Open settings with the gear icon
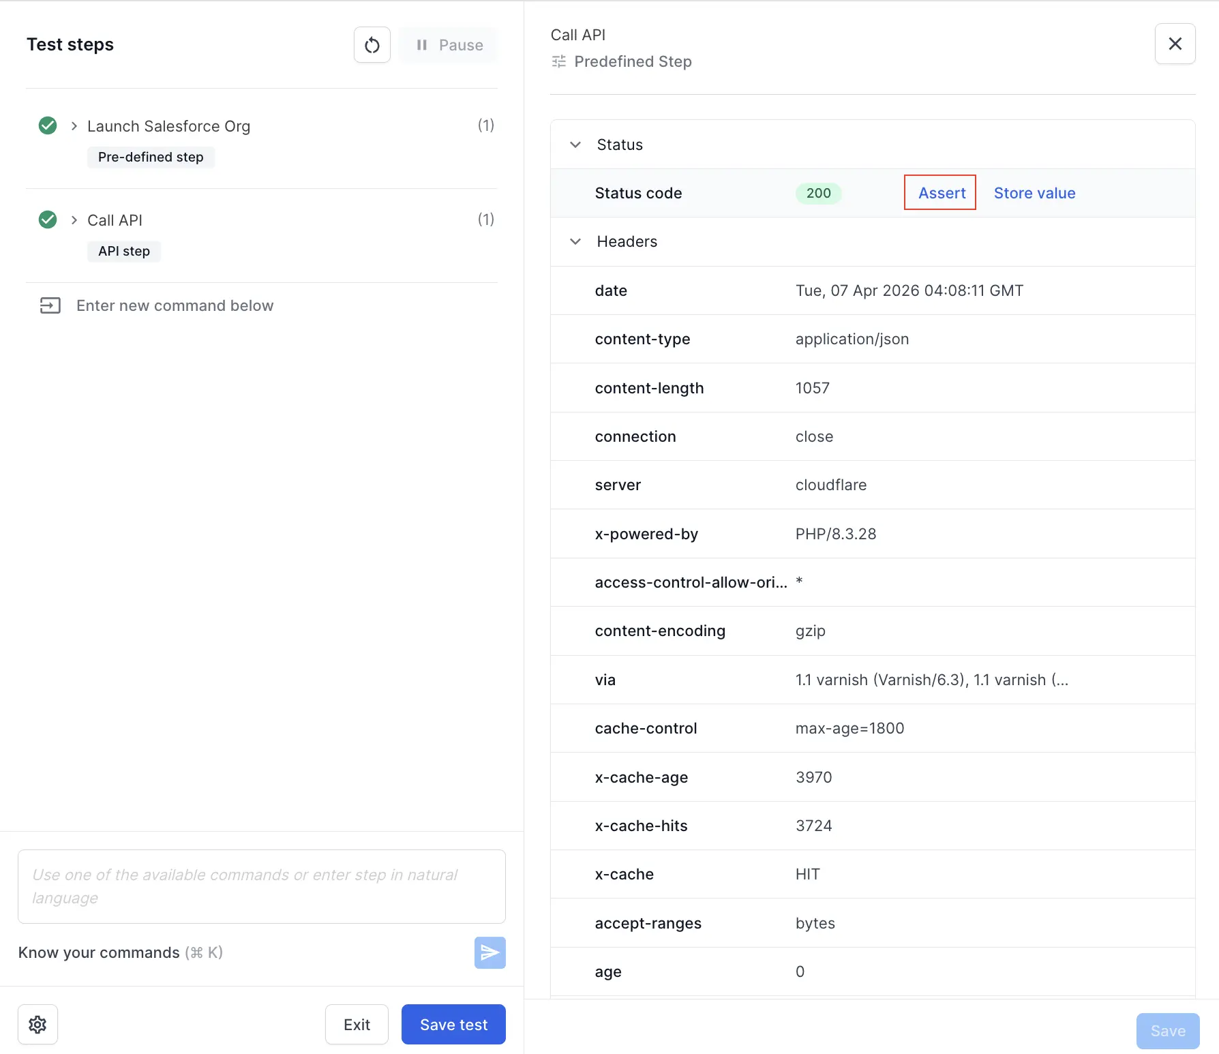The height and width of the screenshot is (1054, 1219). pyautogui.click(x=37, y=1024)
